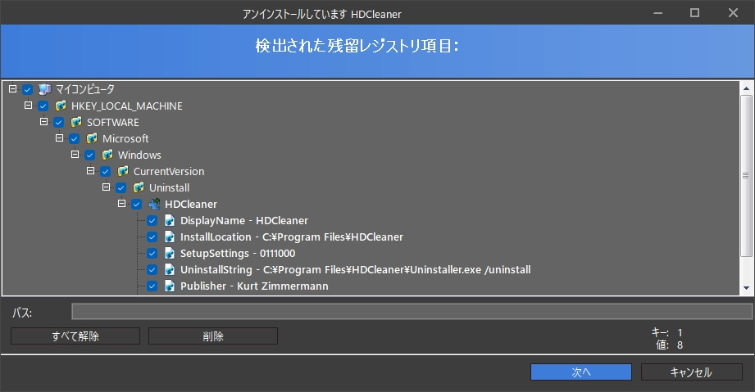Collapse the Uninstall node

tap(106, 187)
